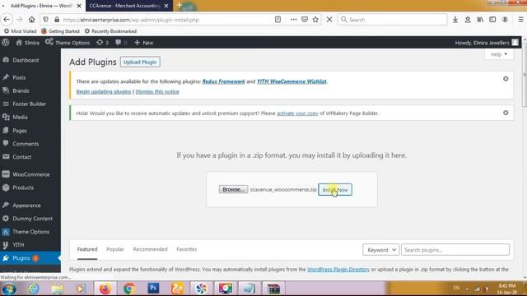527x296 pixels.
Task: Open Most Visited bookmarks folder
Action: [x=20, y=31]
